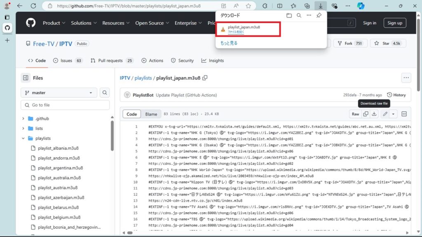Open file History
The height and width of the screenshot is (237, 422).
click(396, 95)
